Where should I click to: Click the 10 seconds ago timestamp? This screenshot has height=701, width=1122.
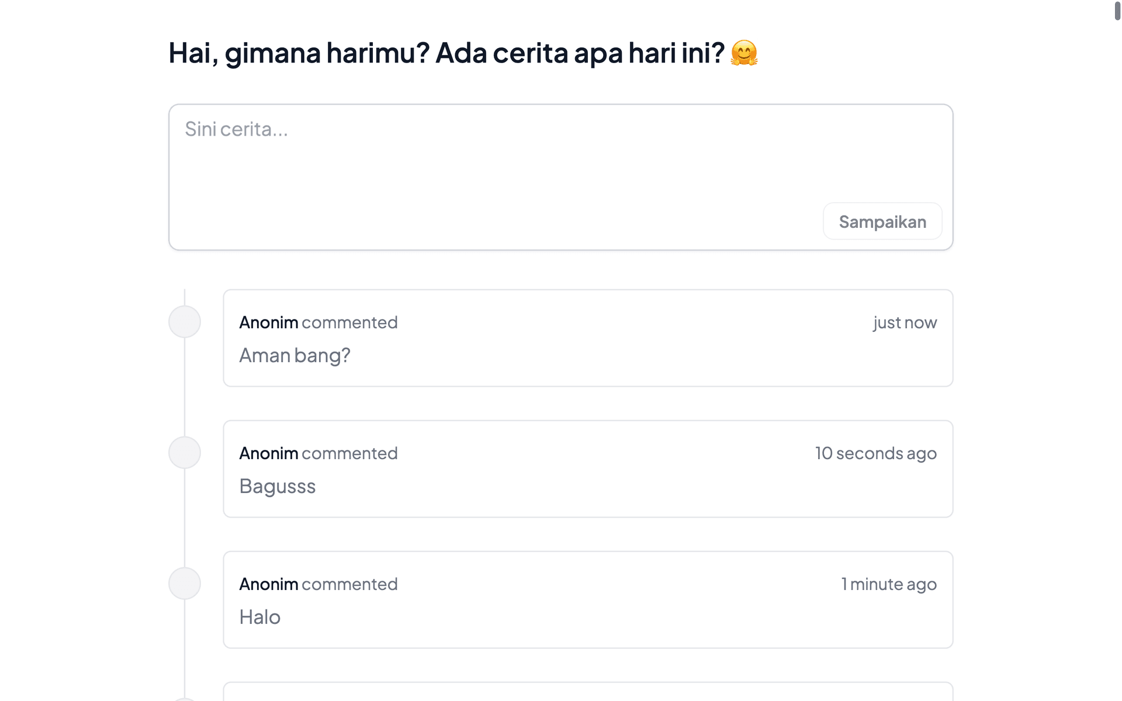point(875,453)
